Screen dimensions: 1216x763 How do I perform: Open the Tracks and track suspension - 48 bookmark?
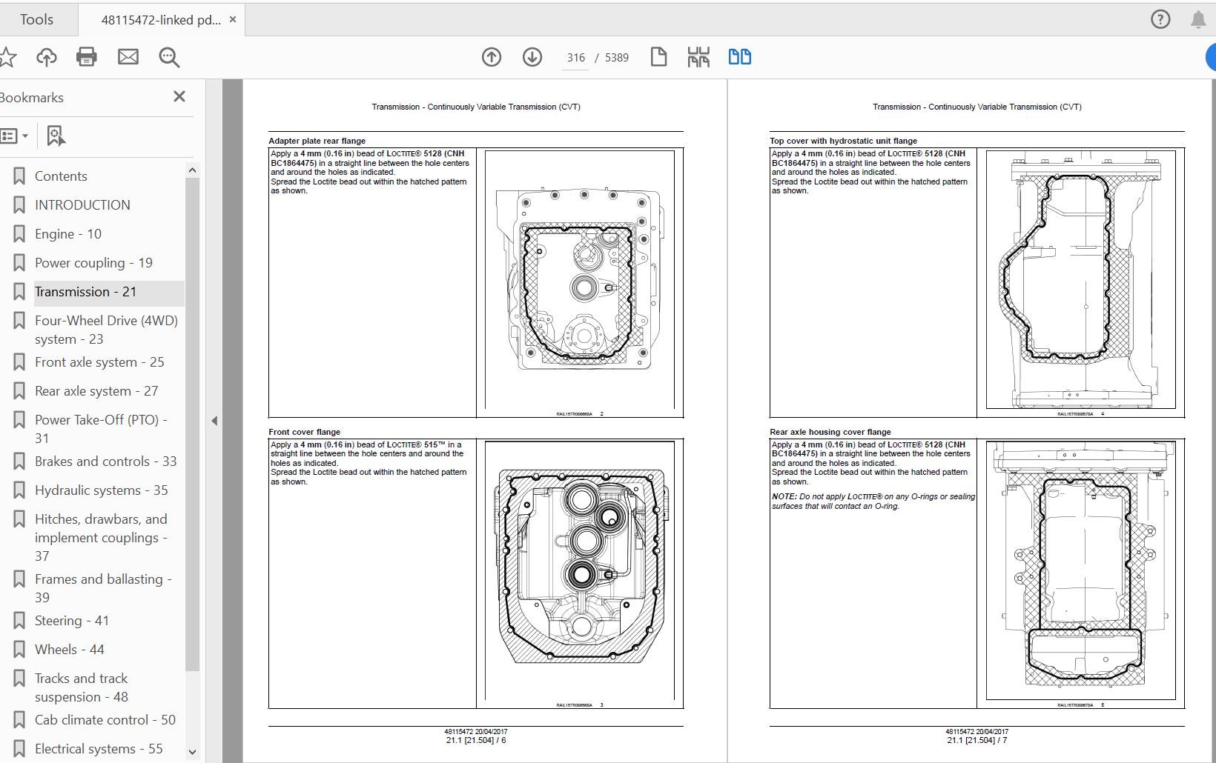coord(82,687)
